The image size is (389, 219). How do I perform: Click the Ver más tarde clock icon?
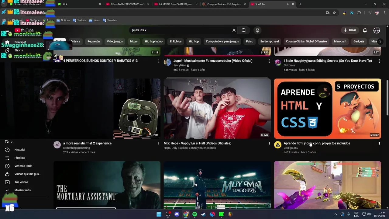(x=7, y=166)
